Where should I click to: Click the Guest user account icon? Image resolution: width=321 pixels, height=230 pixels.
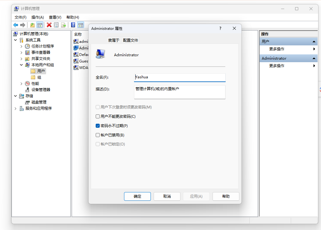coord(76,61)
